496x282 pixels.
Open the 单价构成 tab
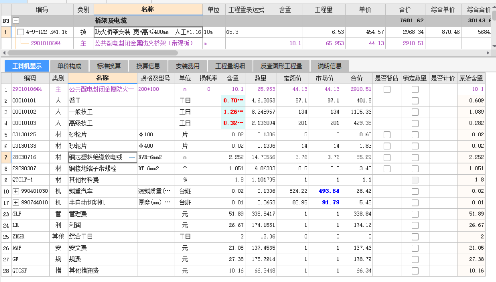pos(69,66)
